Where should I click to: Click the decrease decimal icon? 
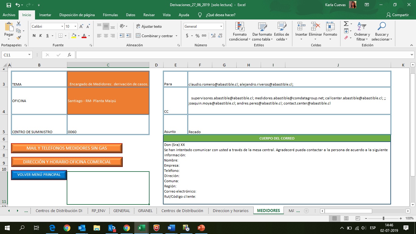click(220, 36)
